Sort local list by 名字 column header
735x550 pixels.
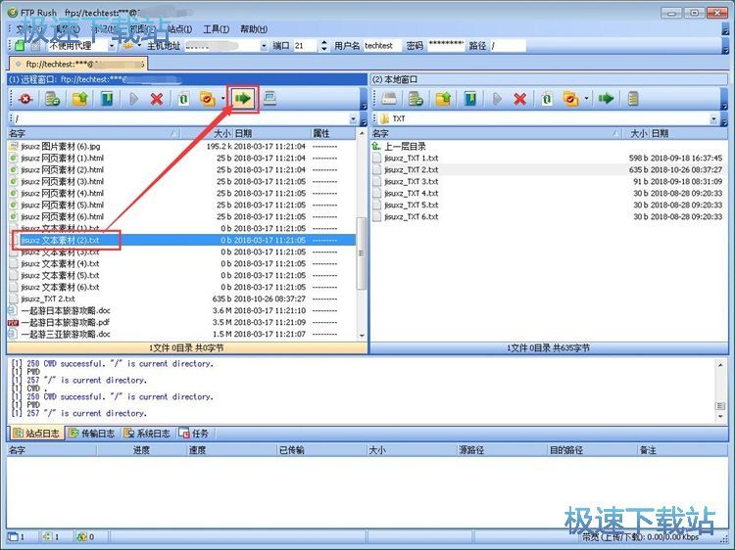coord(497,133)
